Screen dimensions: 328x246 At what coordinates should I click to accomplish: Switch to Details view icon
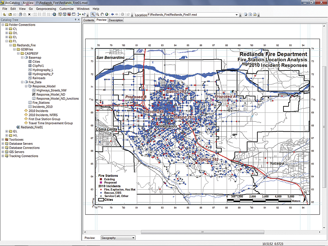pyautogui.click(x=44, y=14)
